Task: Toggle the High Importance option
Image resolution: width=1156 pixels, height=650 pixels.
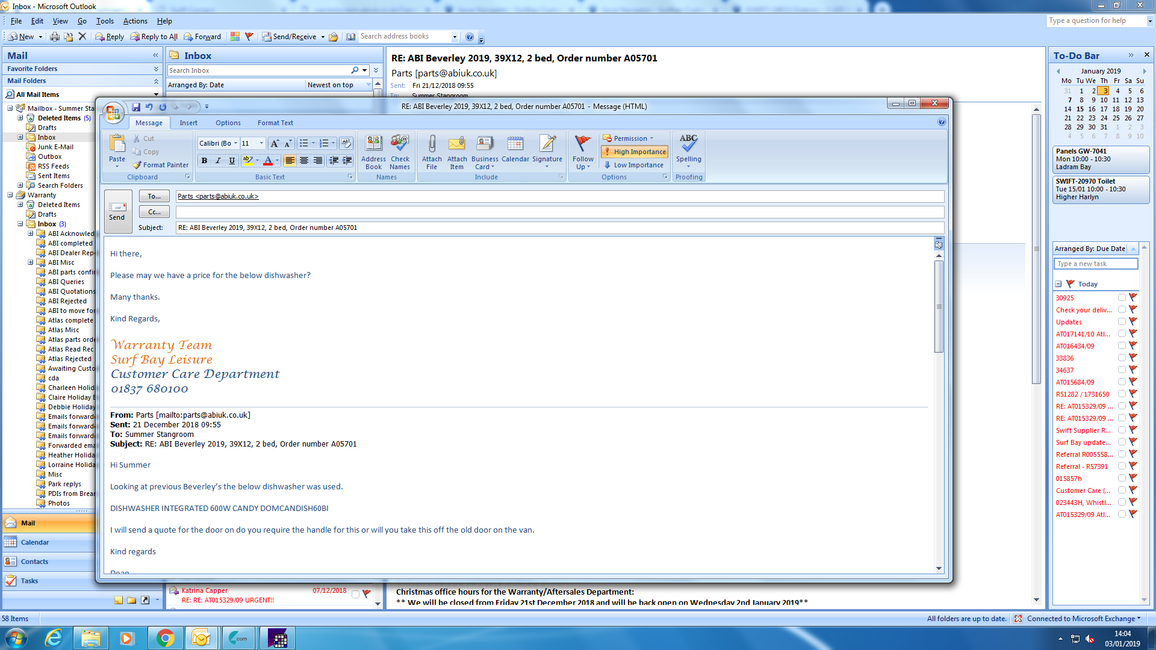Action: pyautogui.click(x=635, y=152)
